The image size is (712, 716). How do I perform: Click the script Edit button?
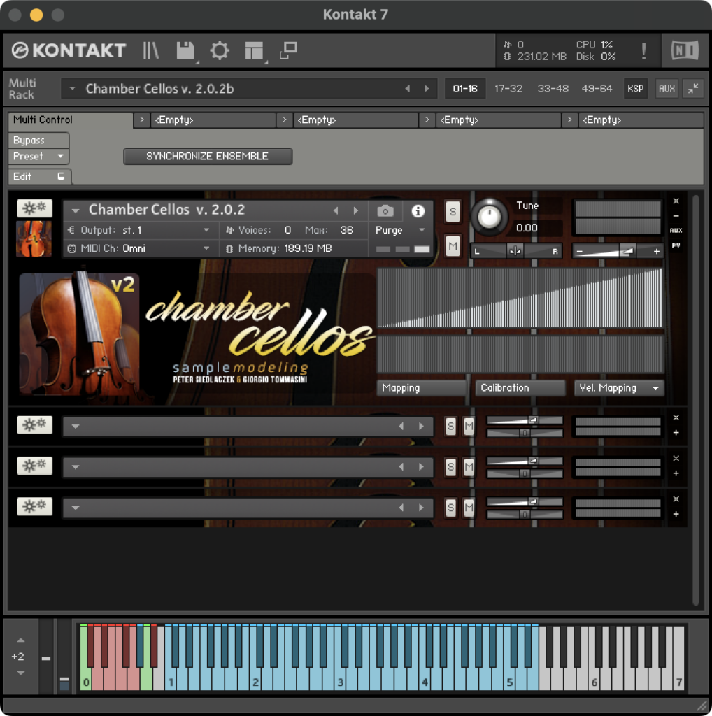click(x=39, y=176)
